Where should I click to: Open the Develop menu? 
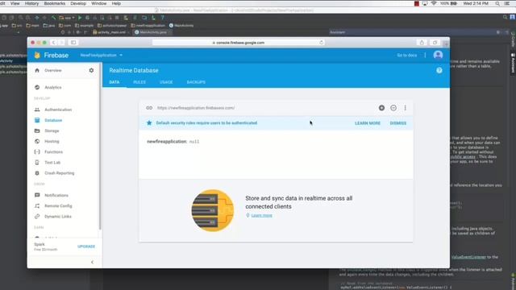(78, 3)
